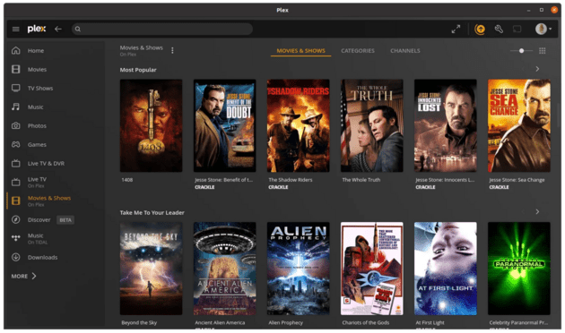Select Movies & Shows On Plex sidebar icon
This screenshot has height=333, width=565.
tap(16, 201)
